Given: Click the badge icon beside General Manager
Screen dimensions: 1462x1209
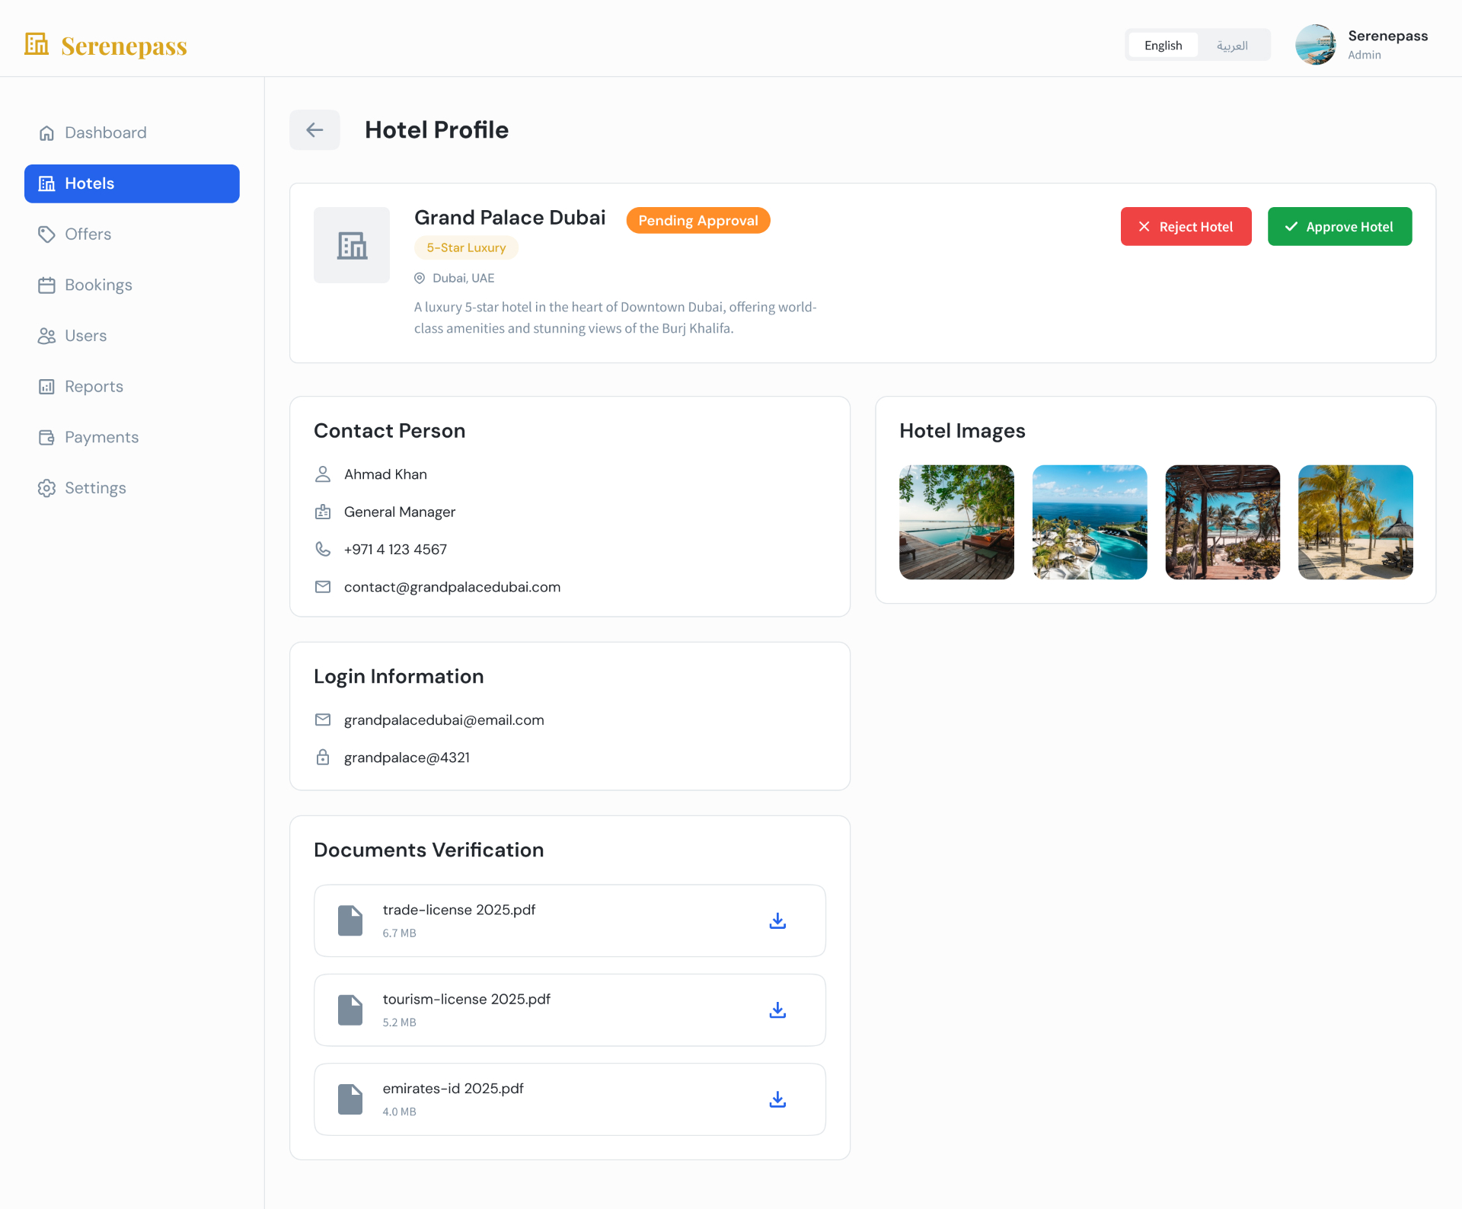Looking at the screenshot, I should tap(323, 512).
